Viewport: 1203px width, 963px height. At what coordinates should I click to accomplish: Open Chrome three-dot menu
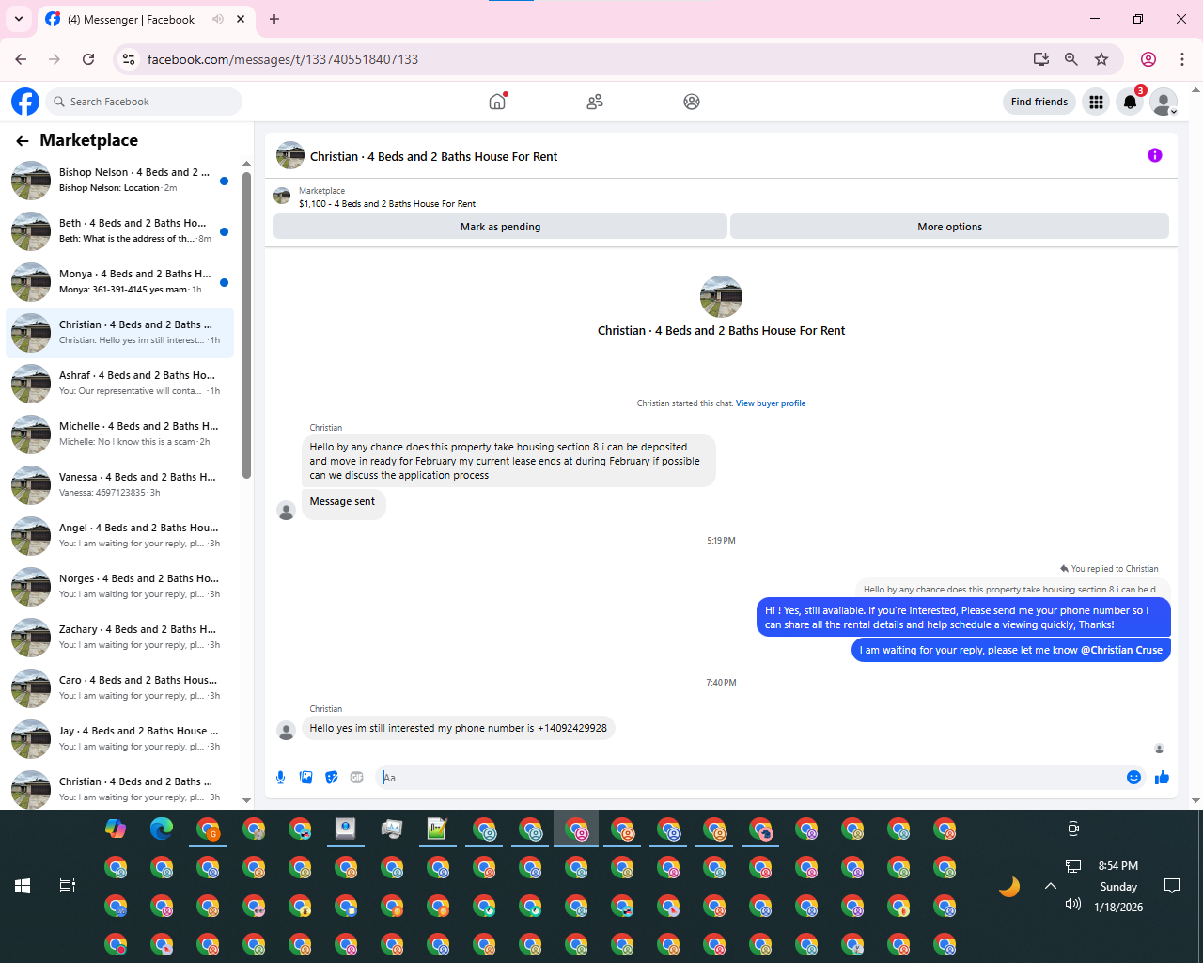pos(1182,59)
